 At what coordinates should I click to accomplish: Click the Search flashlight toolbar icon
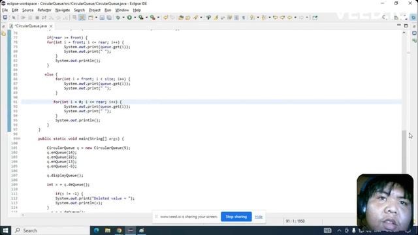(x=196, y=18)
